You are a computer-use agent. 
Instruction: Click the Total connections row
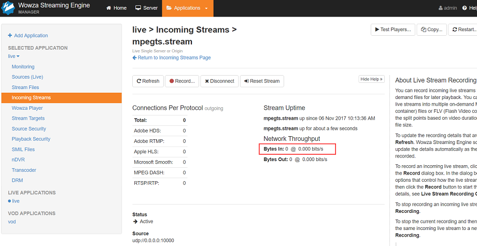click(160, 120)
